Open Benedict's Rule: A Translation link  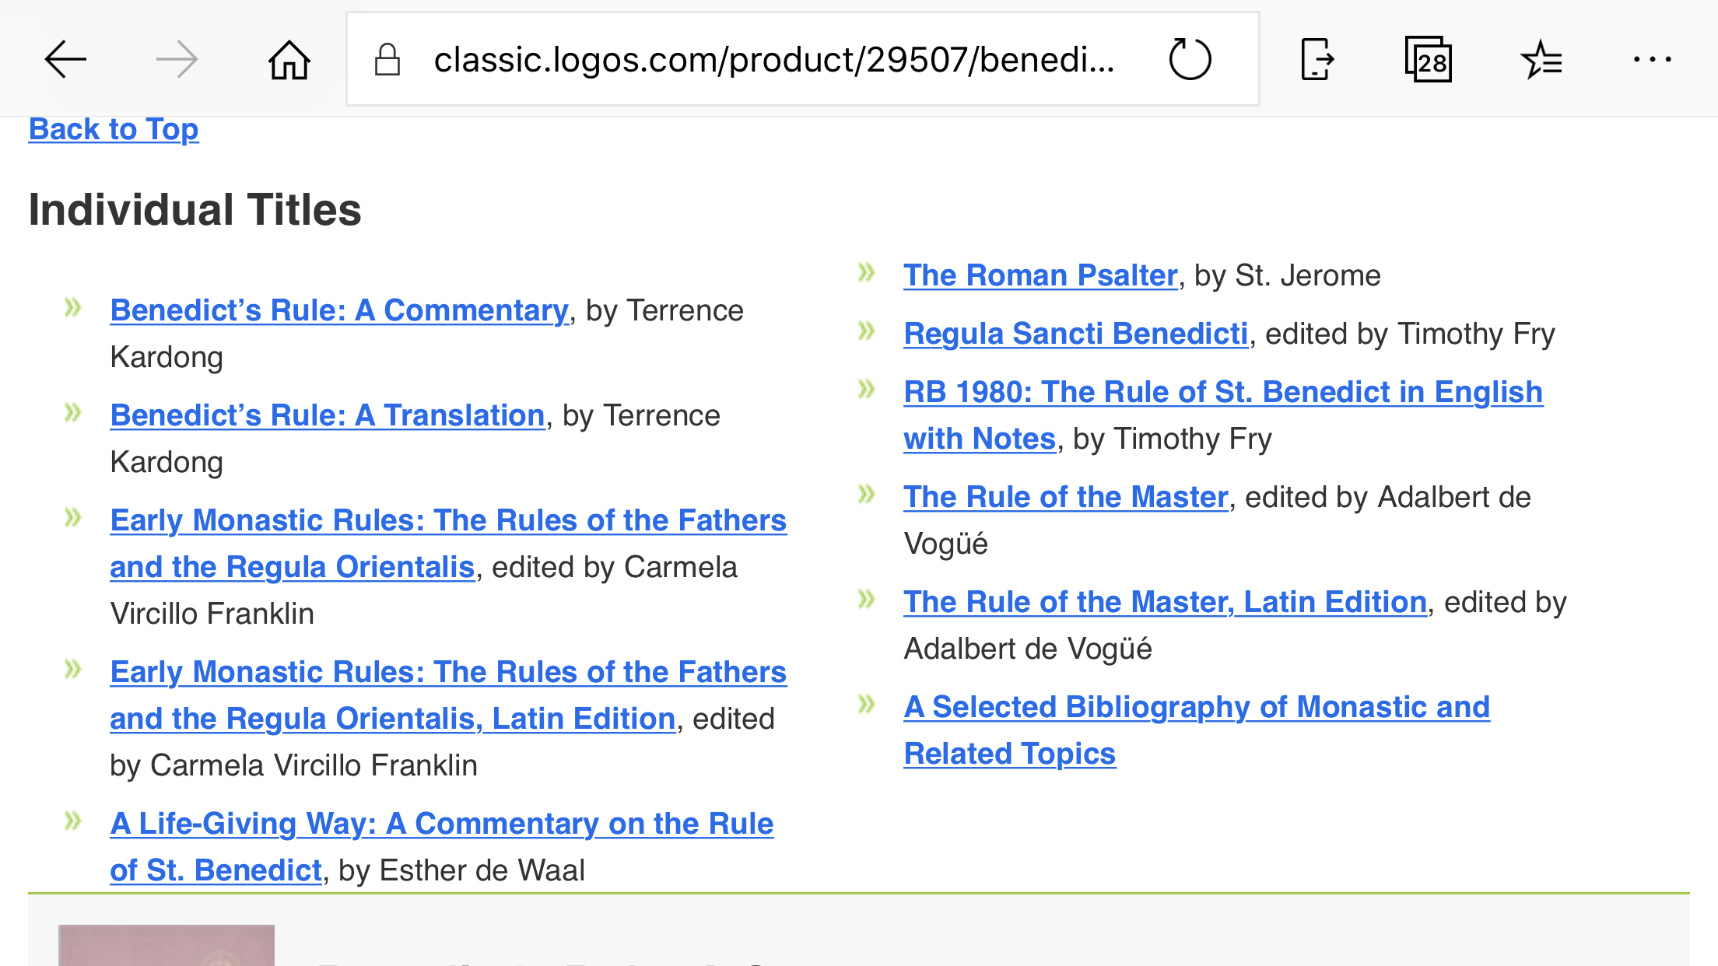[328, 415]
